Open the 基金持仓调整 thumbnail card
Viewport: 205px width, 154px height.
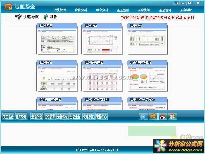tap(102, 76)
